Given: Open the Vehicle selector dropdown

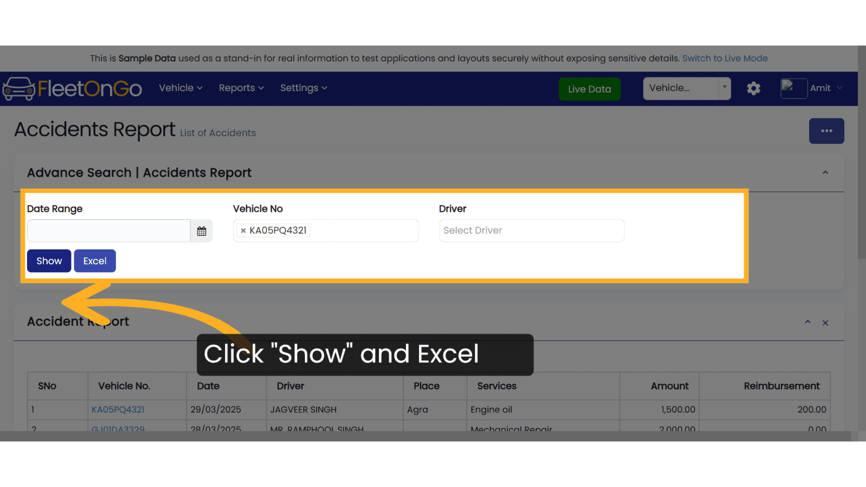Looking at the screenshot, I should tap(687, 88).
